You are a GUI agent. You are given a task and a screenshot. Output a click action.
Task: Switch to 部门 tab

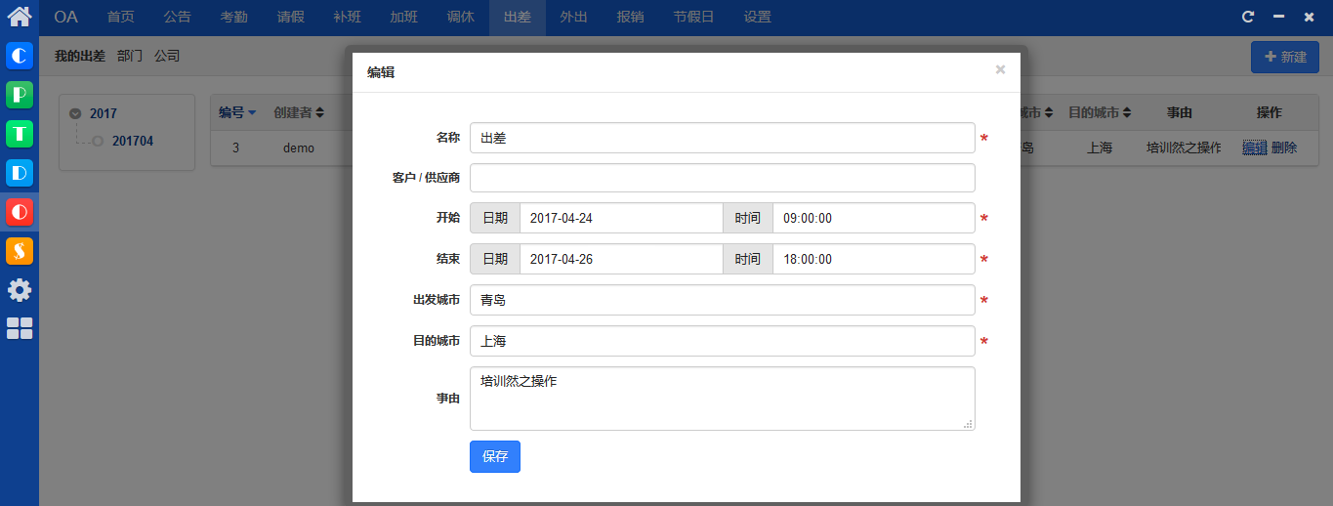(130, 57)
